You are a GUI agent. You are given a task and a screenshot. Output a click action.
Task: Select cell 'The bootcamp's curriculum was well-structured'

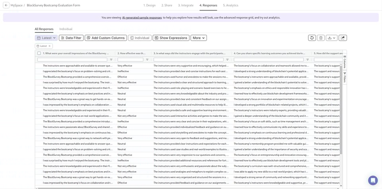pos(272,166)
